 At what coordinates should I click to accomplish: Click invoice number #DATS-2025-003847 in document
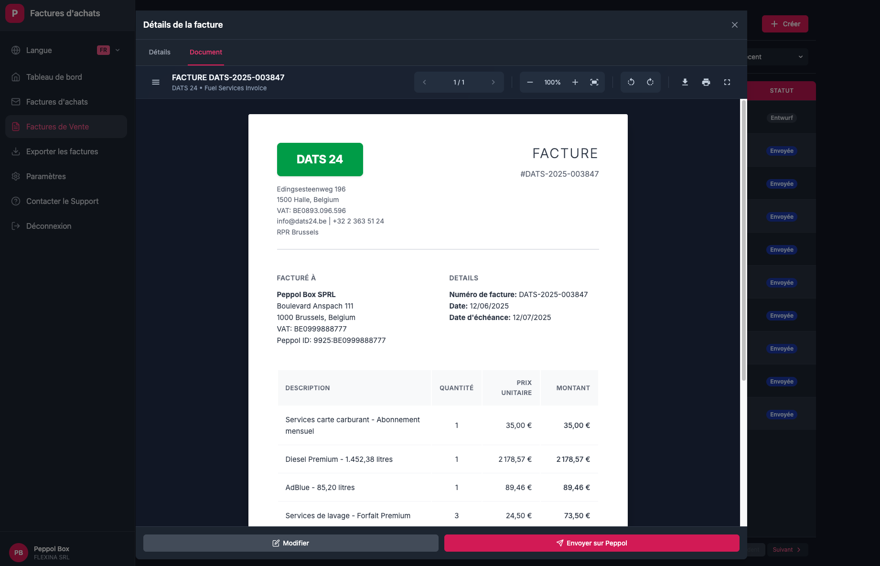coord(559,174)
